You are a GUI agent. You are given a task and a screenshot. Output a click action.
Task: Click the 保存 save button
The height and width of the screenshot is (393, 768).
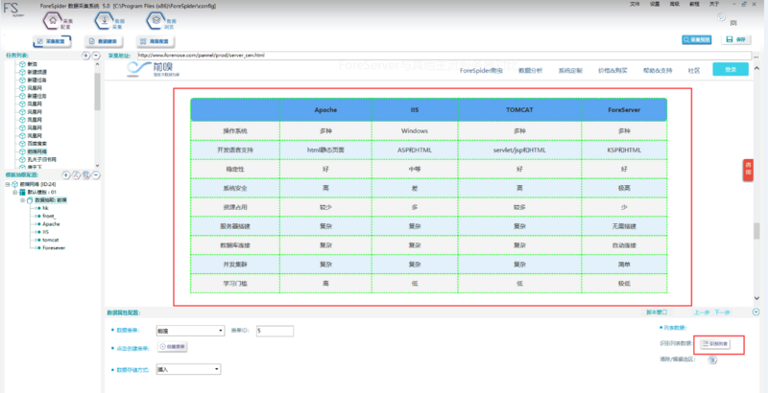click(735, 39)
